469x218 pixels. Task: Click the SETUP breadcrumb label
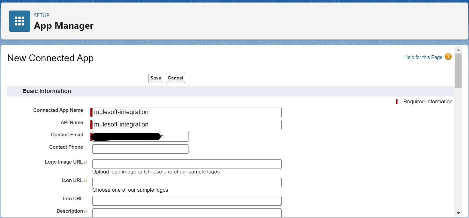point(41,15)
